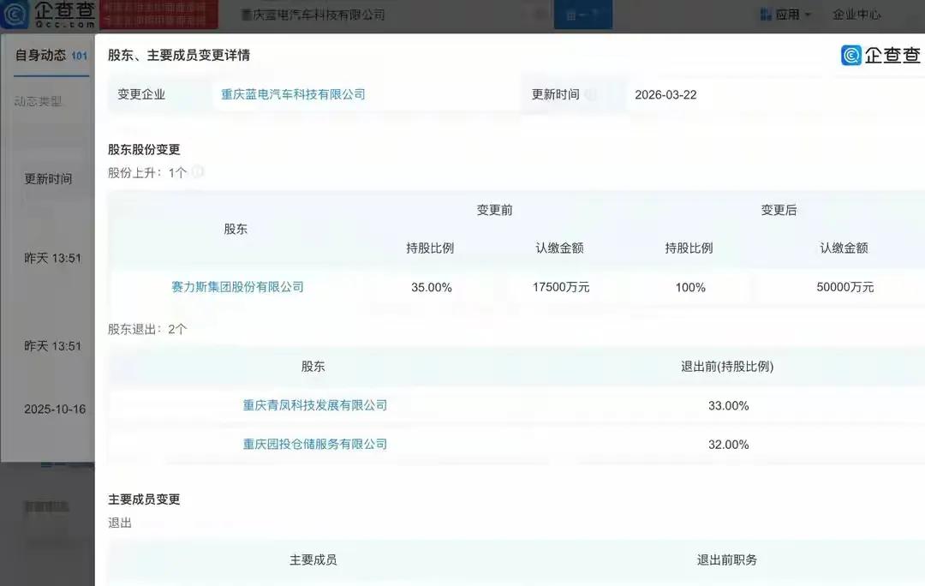Click the blue search button in the header
This screenshot has width=925, height=586.
(x=583, y=15)
